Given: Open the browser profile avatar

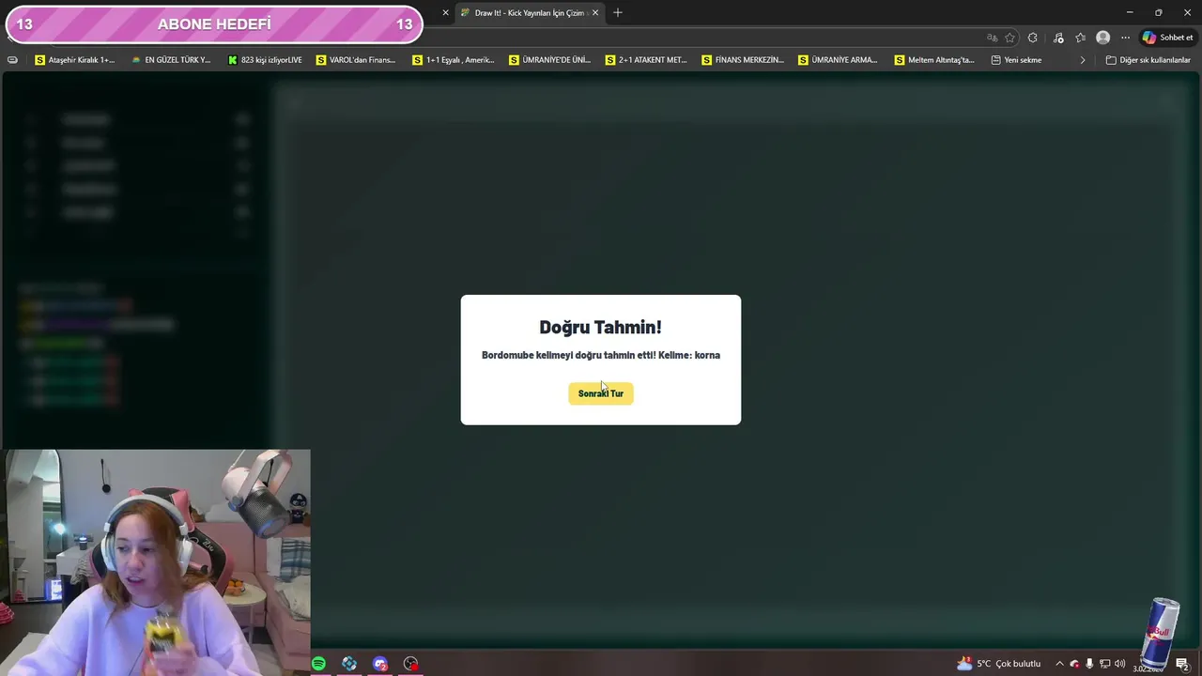Looking at the screenshot, I should [x=1103, y=38].
